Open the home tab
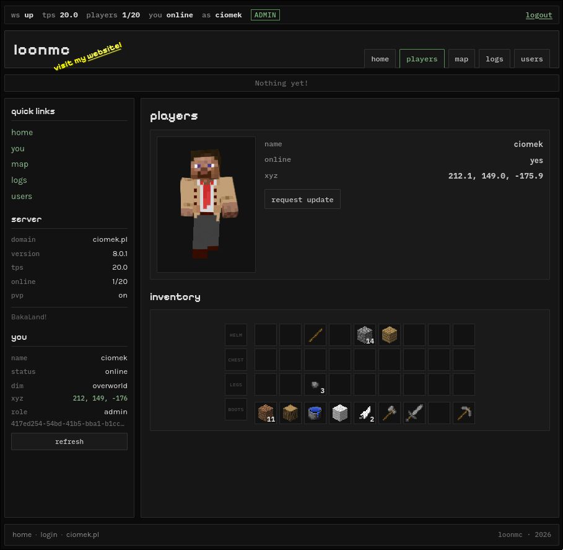 tap(380, 59)
